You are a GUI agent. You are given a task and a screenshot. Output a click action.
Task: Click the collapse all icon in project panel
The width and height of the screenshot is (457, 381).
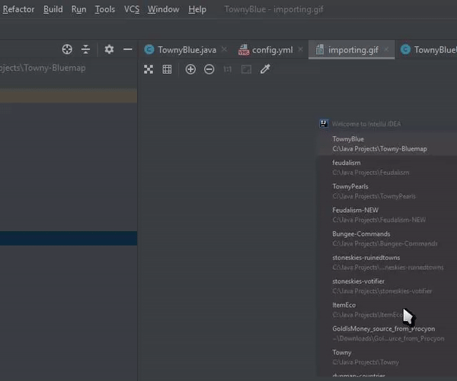(85, 49)
